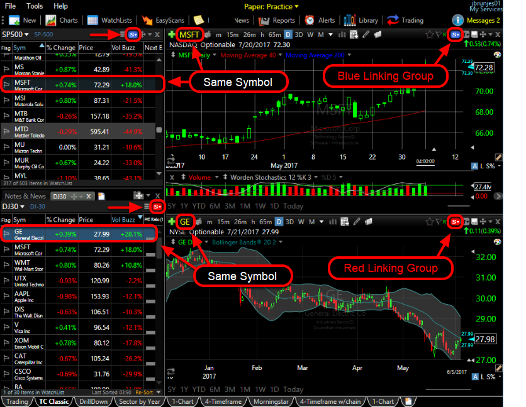The width and height of the screenshot is (526, 407).
Task: Click favorite star icon on GE chart
Action: pos(429,222)
